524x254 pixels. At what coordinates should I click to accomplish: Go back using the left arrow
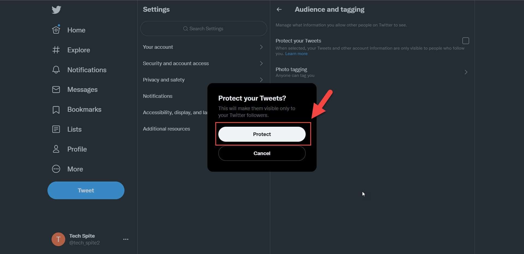[x=279, y=10]
